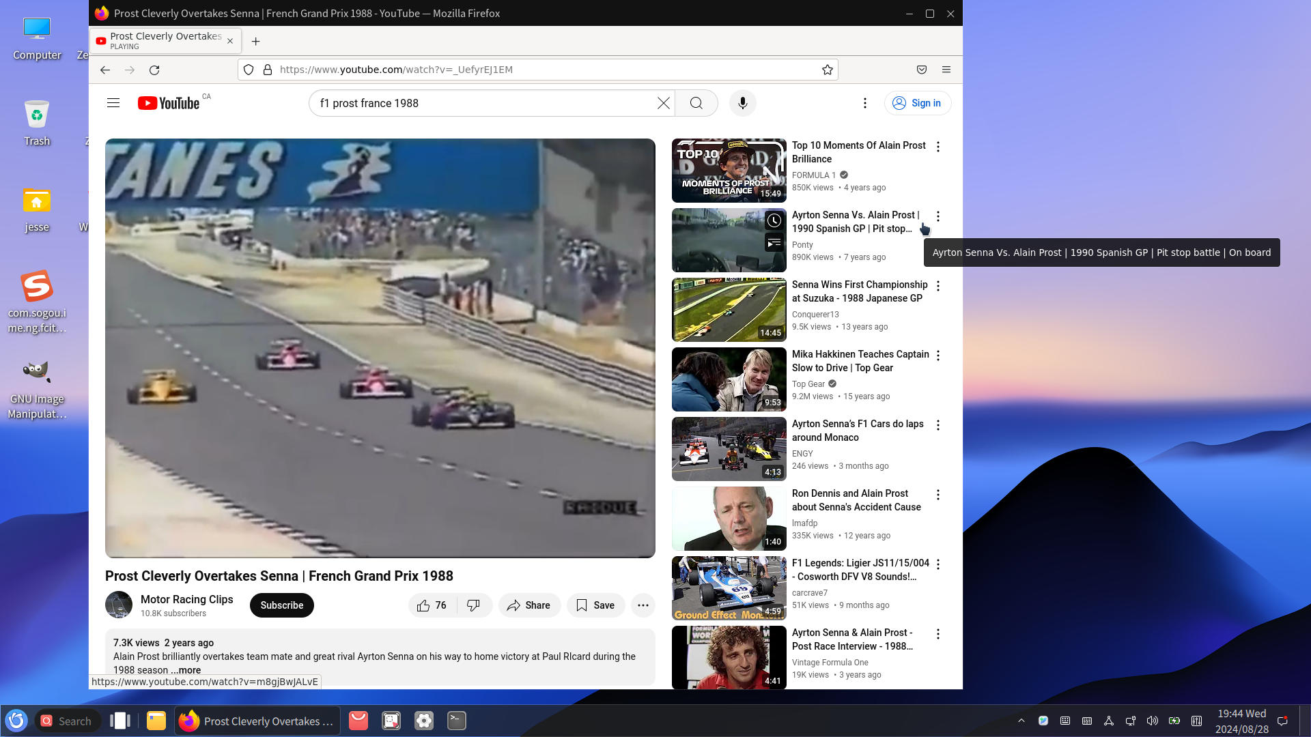Open a new Firefox tab
This screenshot has height=737, width=1311.
coord(255,42)
